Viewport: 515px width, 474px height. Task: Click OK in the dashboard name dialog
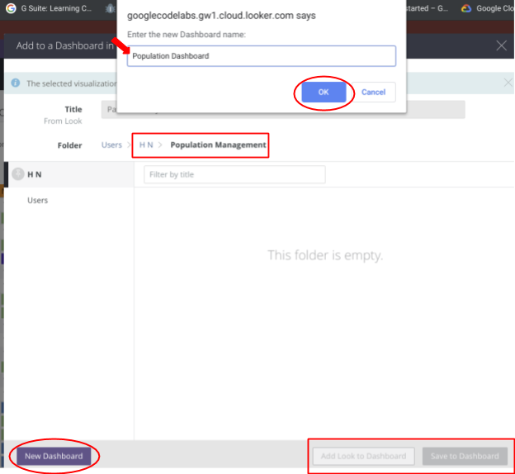(323, 92)
